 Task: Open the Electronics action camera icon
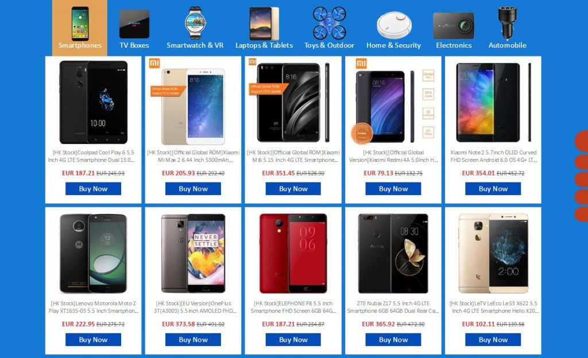coord(454,25)
